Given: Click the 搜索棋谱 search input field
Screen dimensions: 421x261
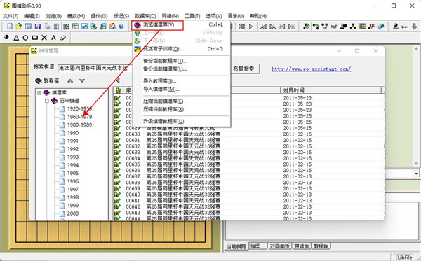Looking at the screenshot, I should click(x=94, y=68).
